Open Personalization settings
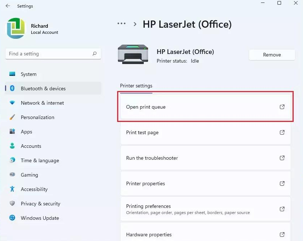Screen dimensions: 303x241 point(53,117)
